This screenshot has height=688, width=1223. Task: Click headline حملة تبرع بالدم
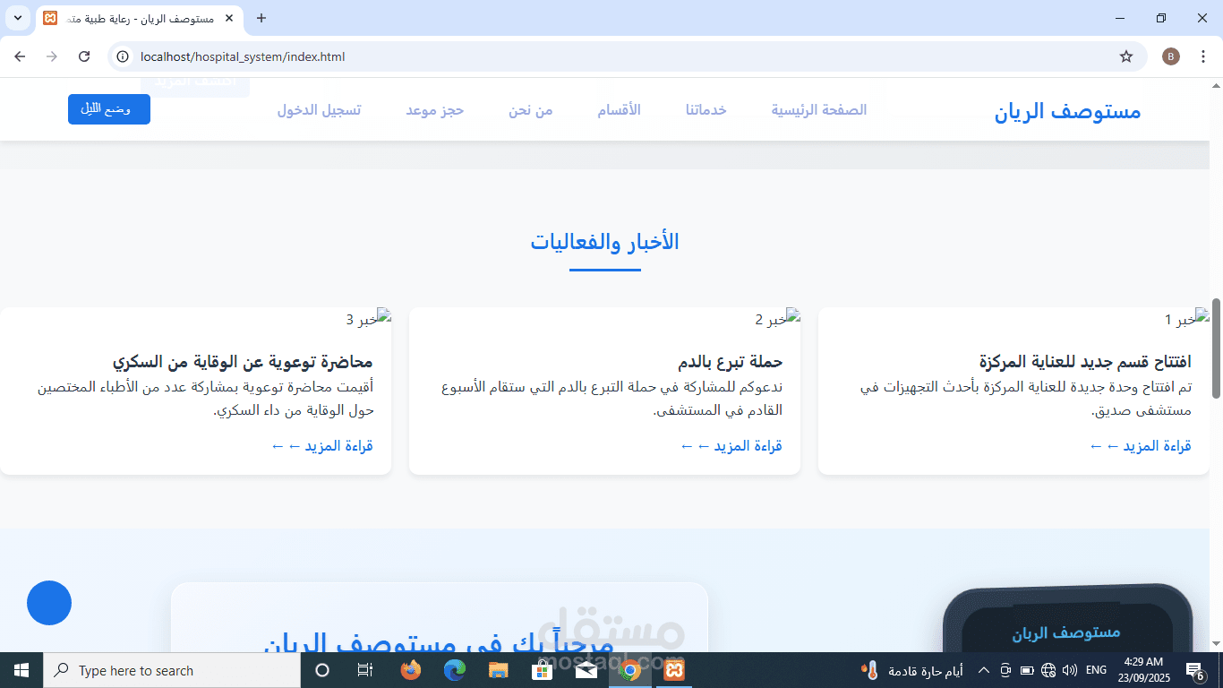[731, 362]
